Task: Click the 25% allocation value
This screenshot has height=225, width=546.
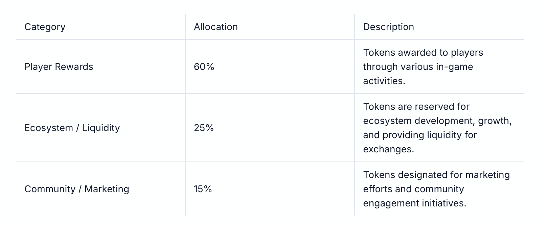Action: 204,128
